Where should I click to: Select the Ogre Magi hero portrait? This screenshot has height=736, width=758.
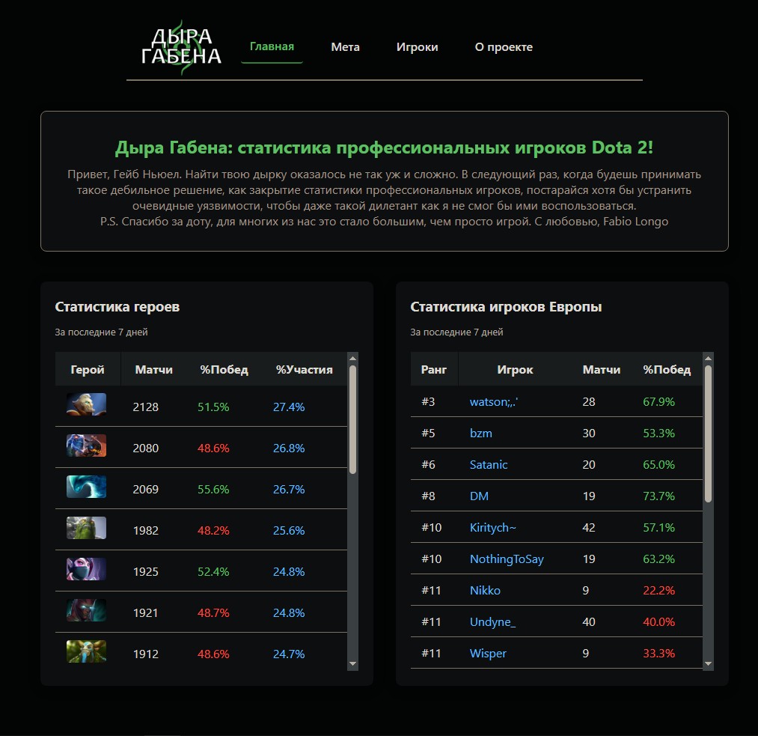pyautogui.click(x=86, y=446)
